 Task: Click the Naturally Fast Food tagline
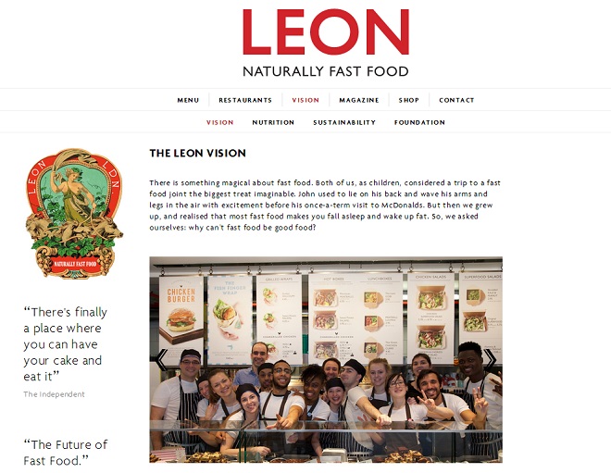(326, 71)
